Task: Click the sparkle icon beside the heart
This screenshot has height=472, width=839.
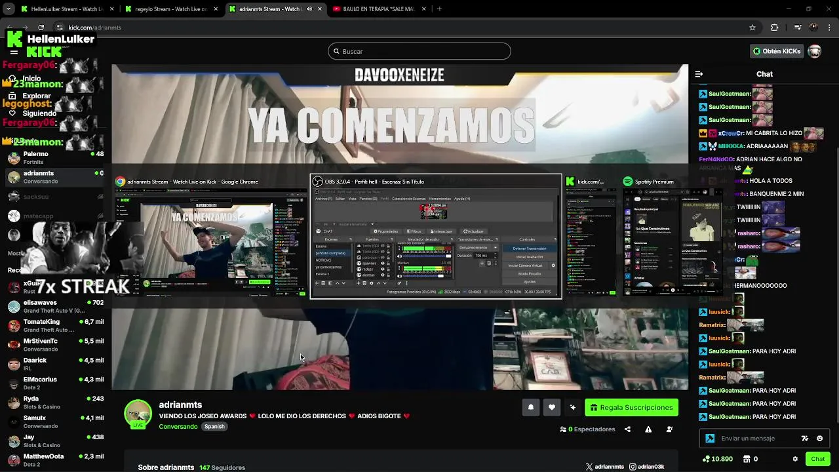Action: pos(573,408)
